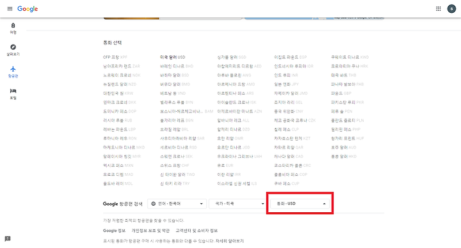
Task: Choose 베트남 동 VND
Action: (173, 93)
